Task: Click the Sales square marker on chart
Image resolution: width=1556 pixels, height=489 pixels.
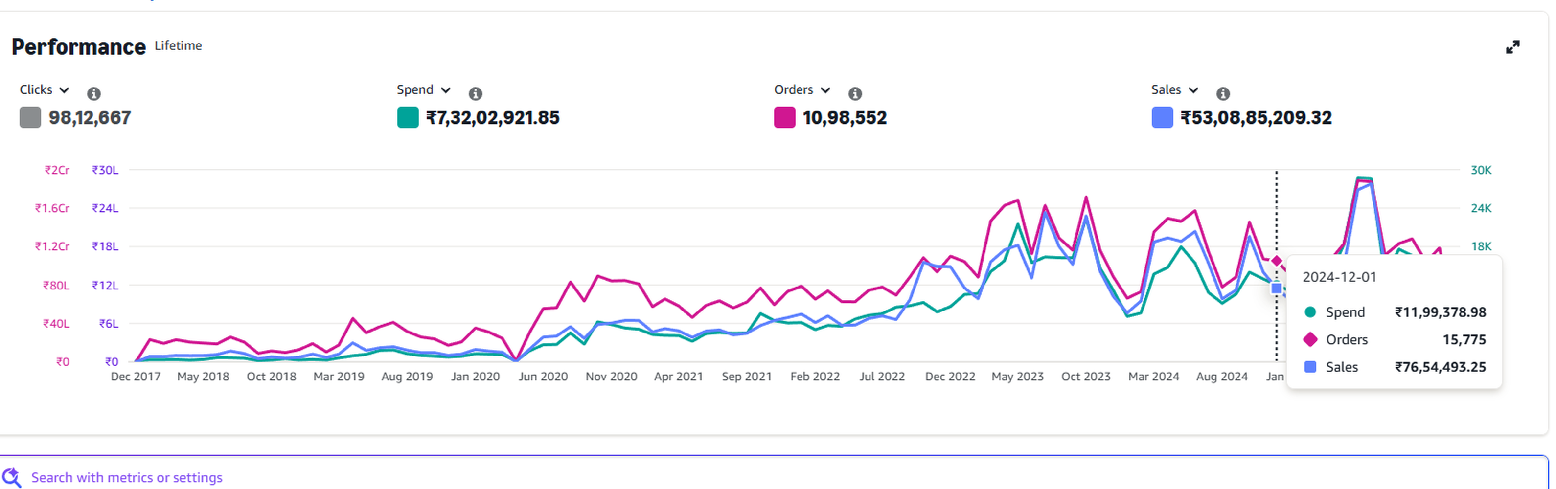Action: coord(1276,289)
